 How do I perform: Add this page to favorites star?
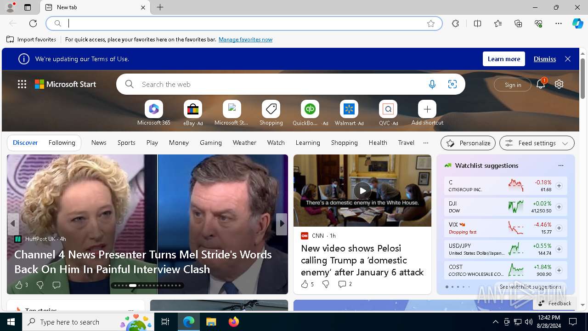(431, 23)
